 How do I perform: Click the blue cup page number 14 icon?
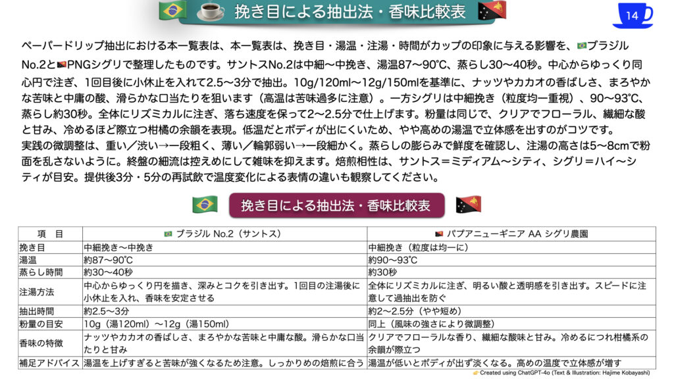633,16
